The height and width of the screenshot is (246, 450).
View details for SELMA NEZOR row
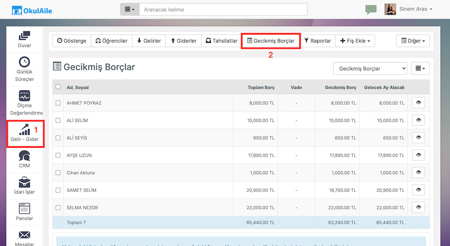(418, 207)
